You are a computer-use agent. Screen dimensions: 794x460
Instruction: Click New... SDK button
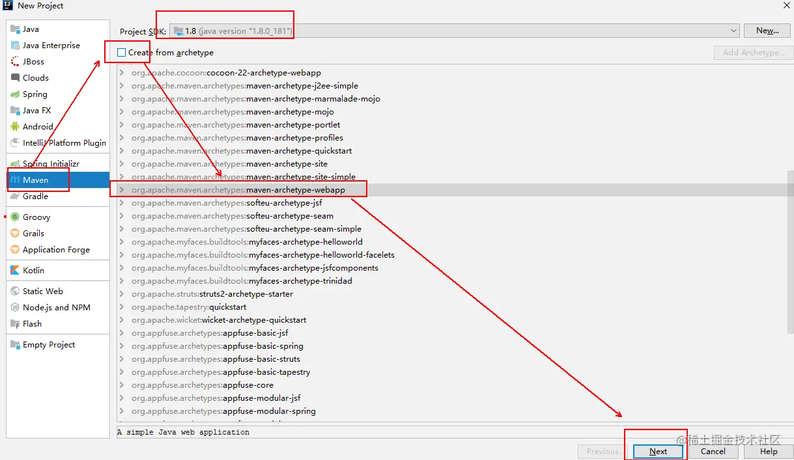pos(767,31)
